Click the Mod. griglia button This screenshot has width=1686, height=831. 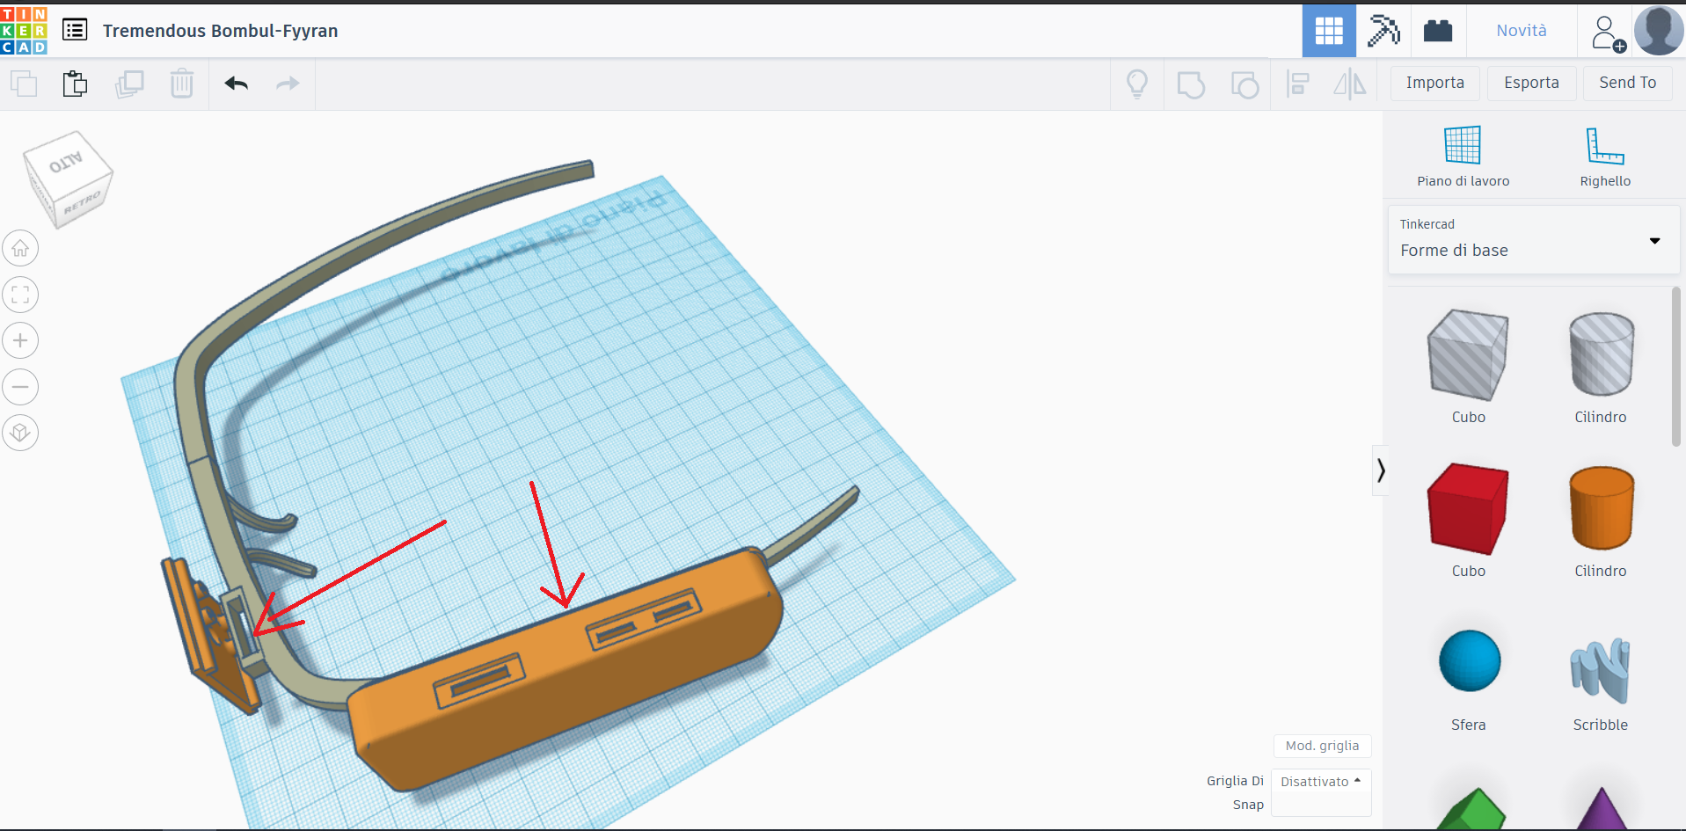coord(1322,746)
